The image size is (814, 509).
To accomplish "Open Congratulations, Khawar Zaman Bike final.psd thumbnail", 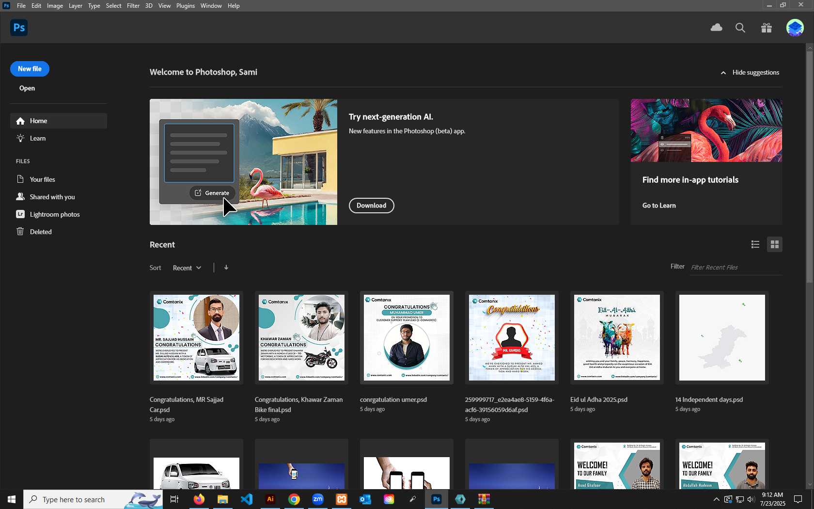I will [x=301, y=337].
